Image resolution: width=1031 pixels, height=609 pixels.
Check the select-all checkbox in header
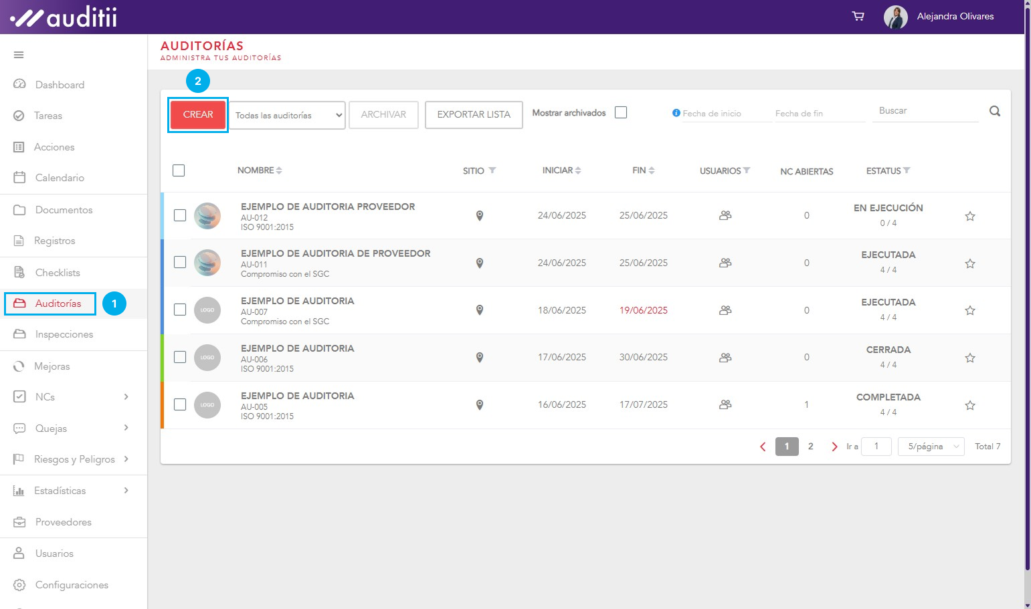pyautogui.click(x=179, y=170)
